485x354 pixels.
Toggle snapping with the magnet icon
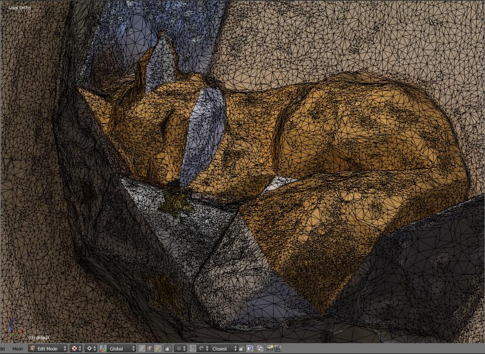click(x=193, y=349)
